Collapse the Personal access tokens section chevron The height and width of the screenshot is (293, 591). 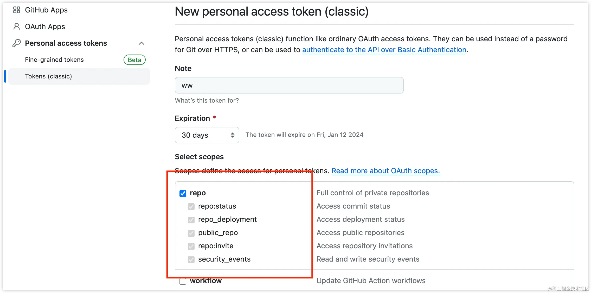pos(142,43)
